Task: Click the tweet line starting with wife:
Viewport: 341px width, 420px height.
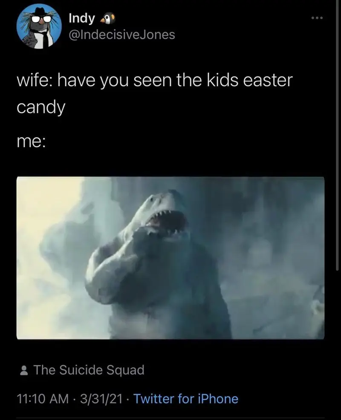Action: (155, 80)
